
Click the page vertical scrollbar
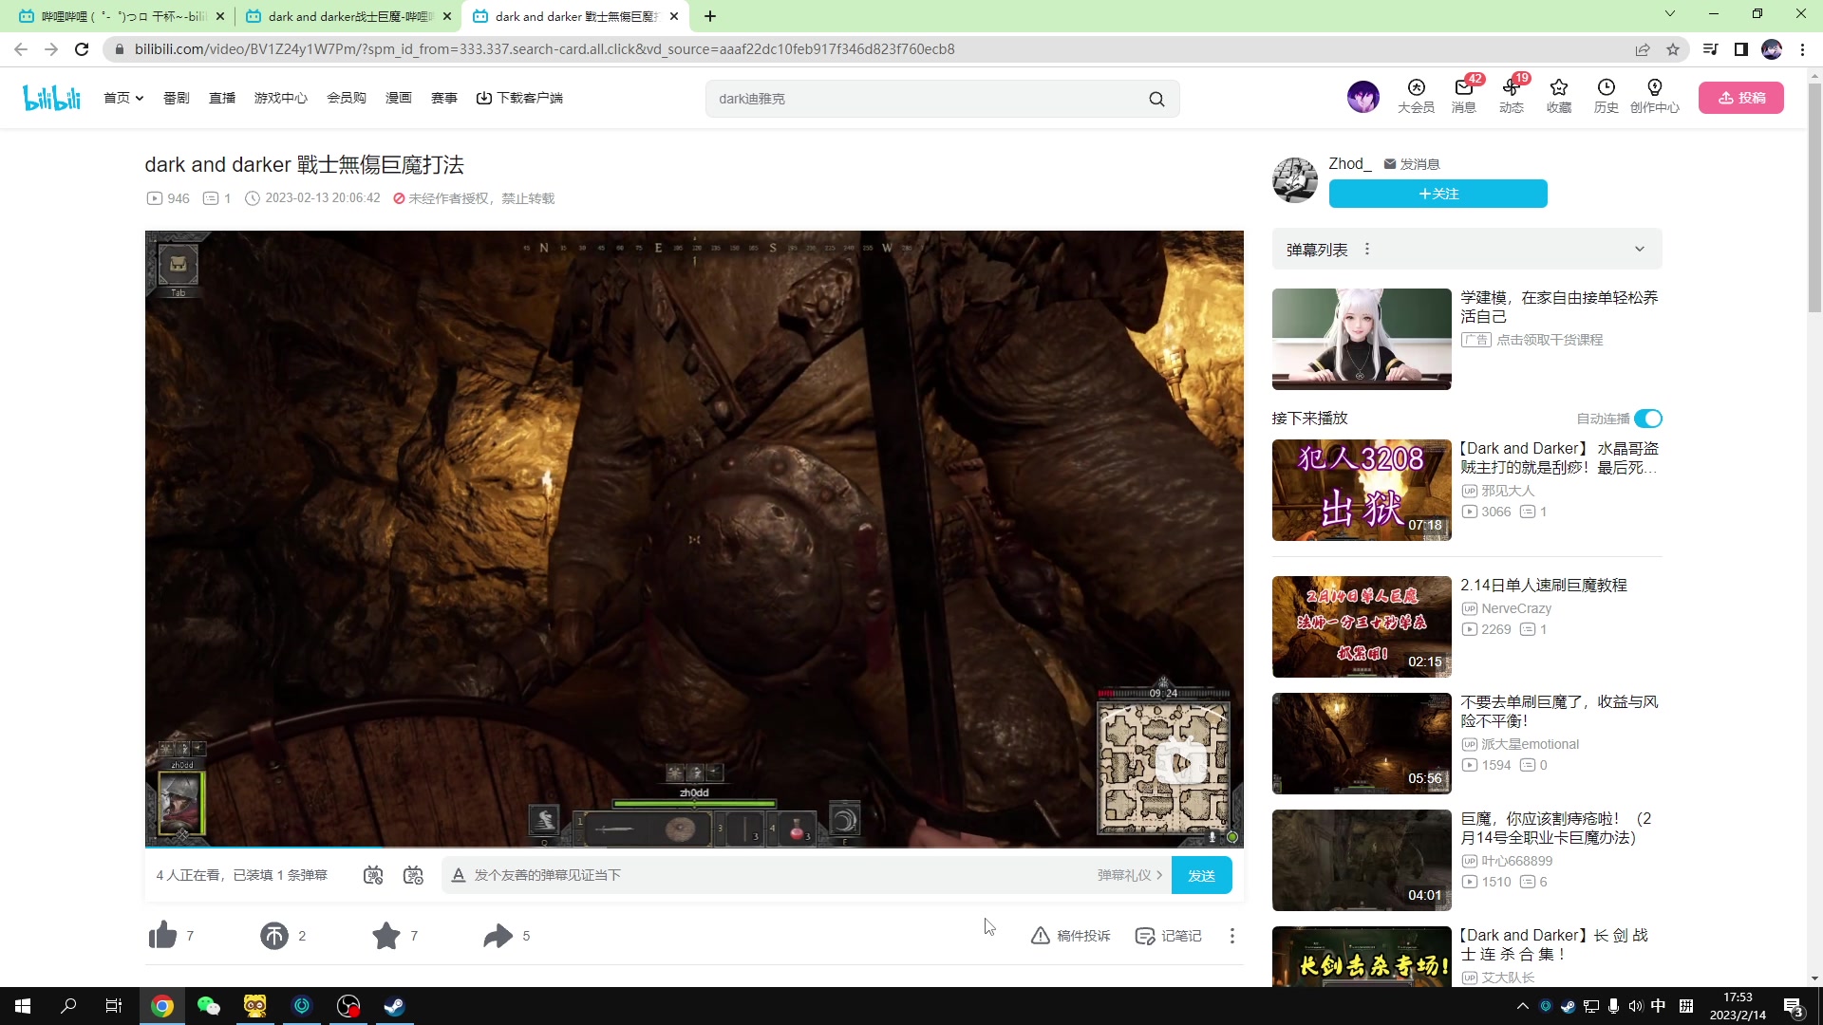[1814, 197]
